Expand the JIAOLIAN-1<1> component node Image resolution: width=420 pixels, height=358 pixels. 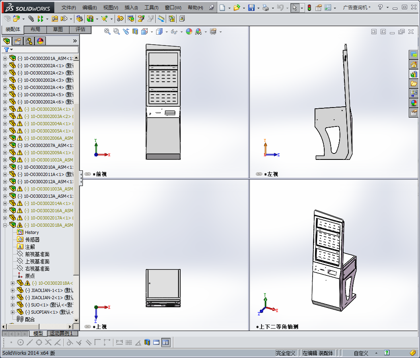click(12, 290)
